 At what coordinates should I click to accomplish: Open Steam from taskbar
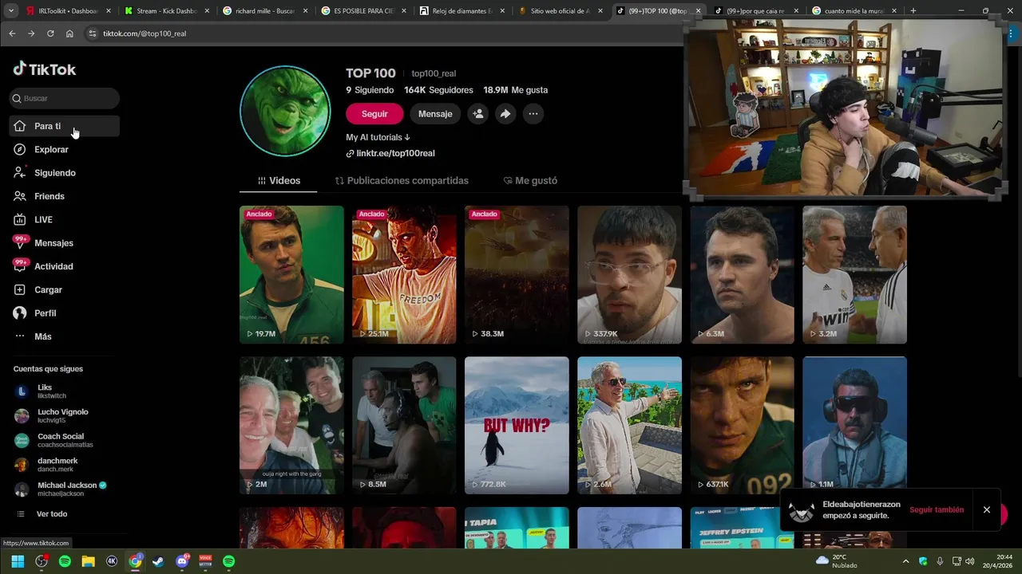coord(158,561)
